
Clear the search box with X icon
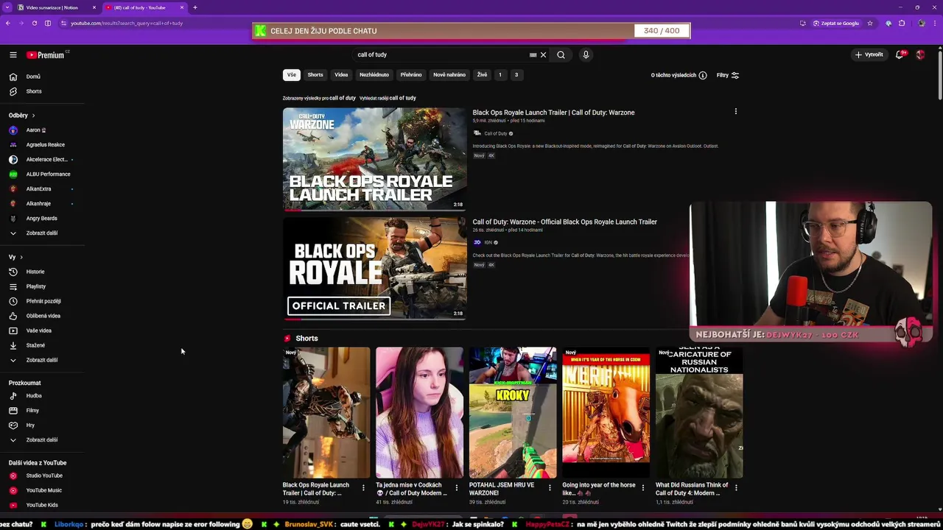coord(543,54)
